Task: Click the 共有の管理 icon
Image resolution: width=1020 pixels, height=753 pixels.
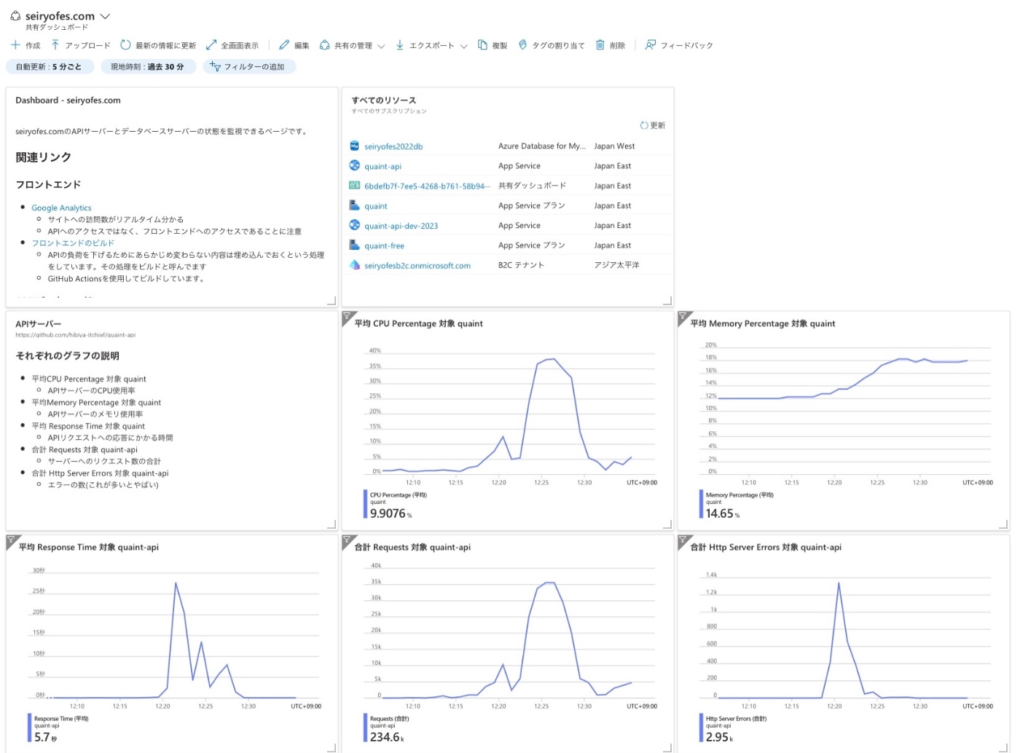Action: (324, 45)
